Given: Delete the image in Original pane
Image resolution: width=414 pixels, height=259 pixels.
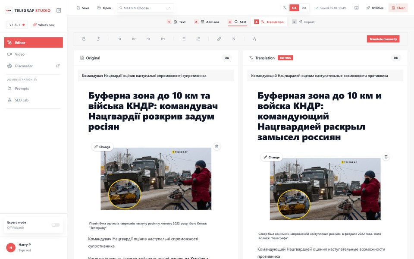Looking at the screenshot, I should [217, 146].
